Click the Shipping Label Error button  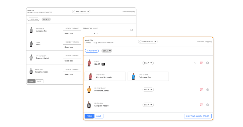[198, 116]
